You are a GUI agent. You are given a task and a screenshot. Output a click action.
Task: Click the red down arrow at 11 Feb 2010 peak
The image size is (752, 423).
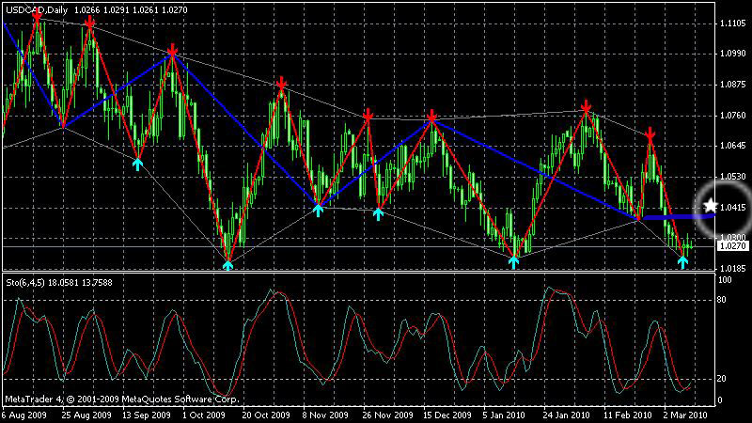pyautogui.click(x=650, y=133)
